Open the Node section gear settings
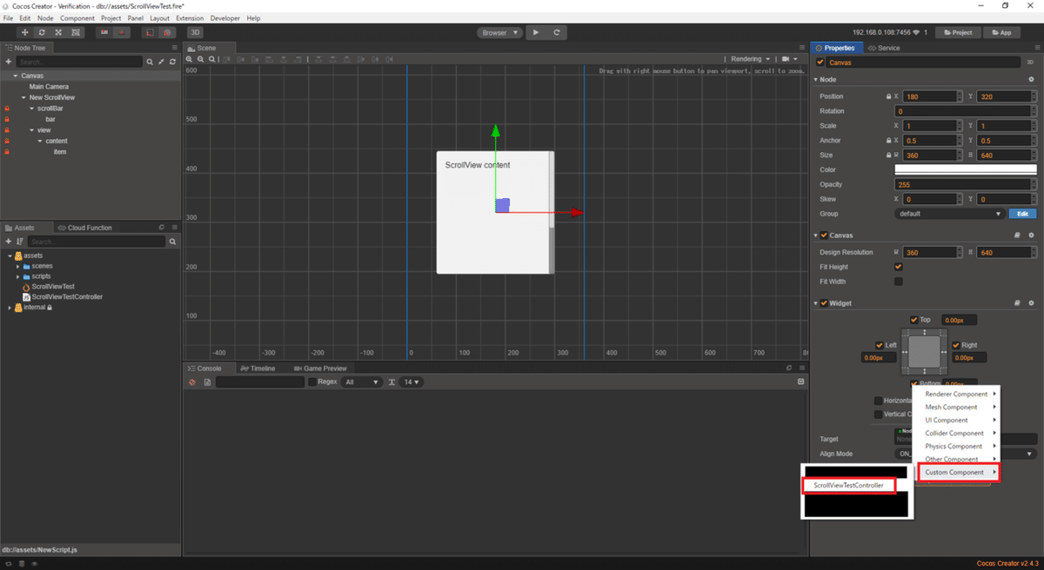 (x=1032, y=80)
